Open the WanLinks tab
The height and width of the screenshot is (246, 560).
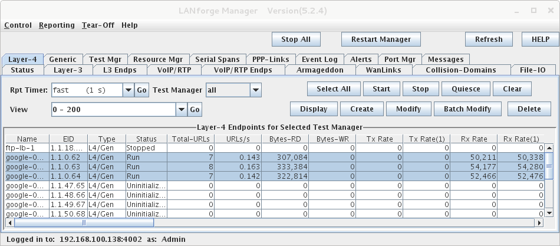[384, 70]
